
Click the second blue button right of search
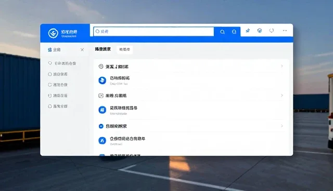point(234,32)
